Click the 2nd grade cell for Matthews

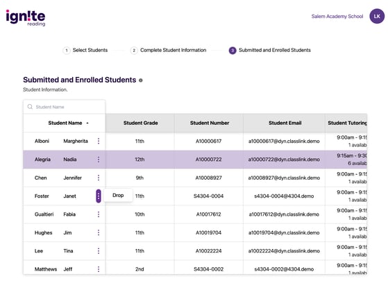pos(140,269)
